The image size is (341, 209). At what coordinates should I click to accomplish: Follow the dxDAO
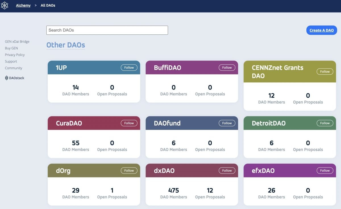[x=227, y=171]
